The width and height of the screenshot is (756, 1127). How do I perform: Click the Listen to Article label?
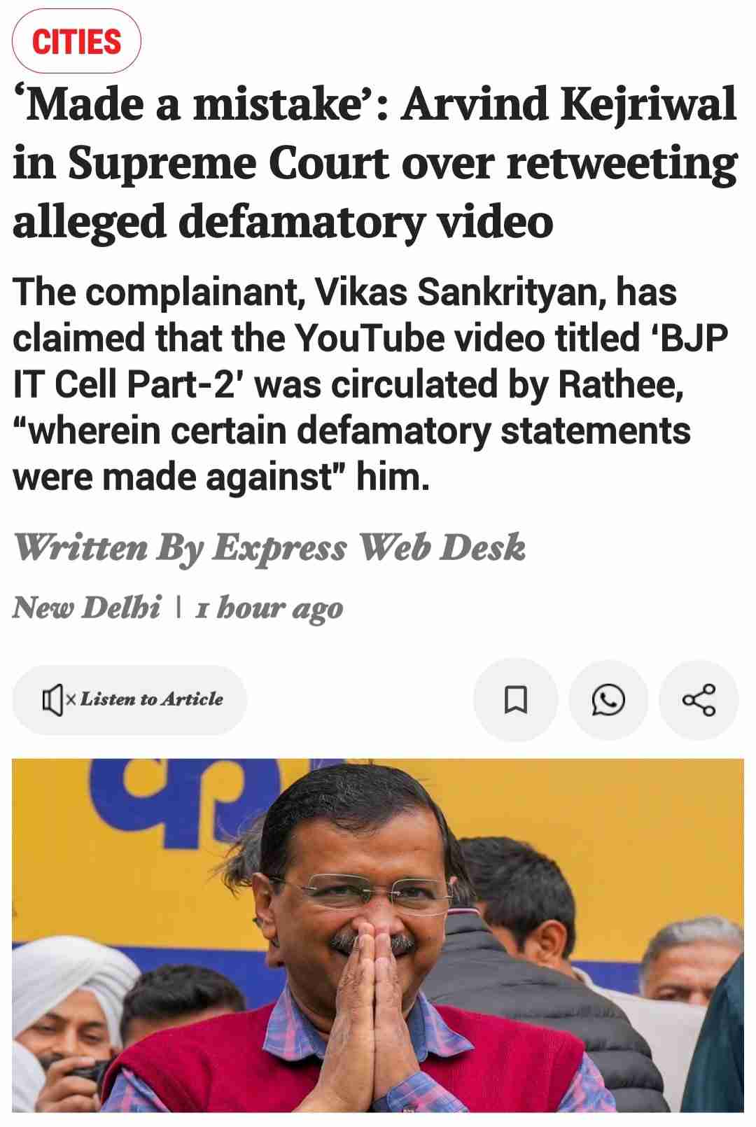point(152,699)
